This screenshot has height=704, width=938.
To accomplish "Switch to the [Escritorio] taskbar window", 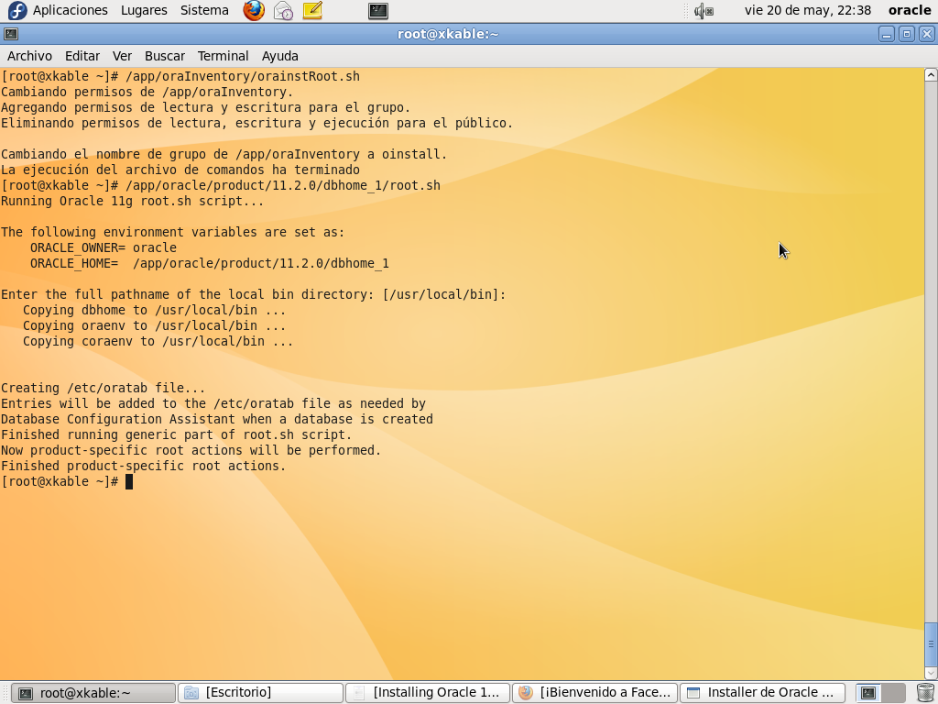I will click(260, 693).
